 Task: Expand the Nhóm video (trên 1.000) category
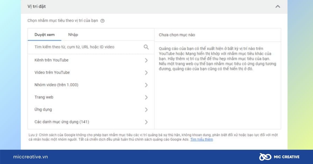[146, 85]
